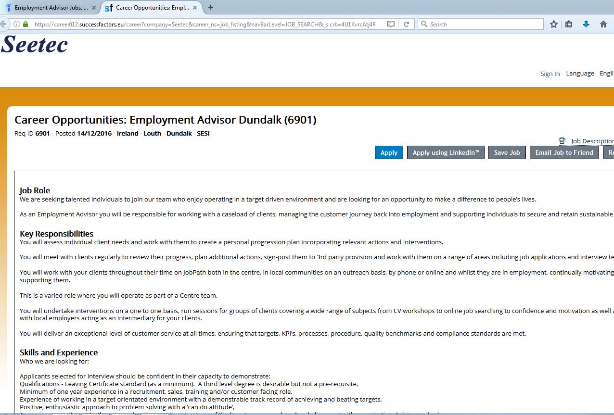Open Job Description print link
Screen dimensions: 614x415
pos(592,141)
